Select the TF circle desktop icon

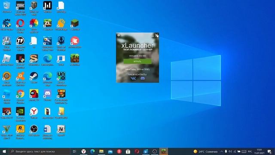pyautogui.click(x=20, y=43)
